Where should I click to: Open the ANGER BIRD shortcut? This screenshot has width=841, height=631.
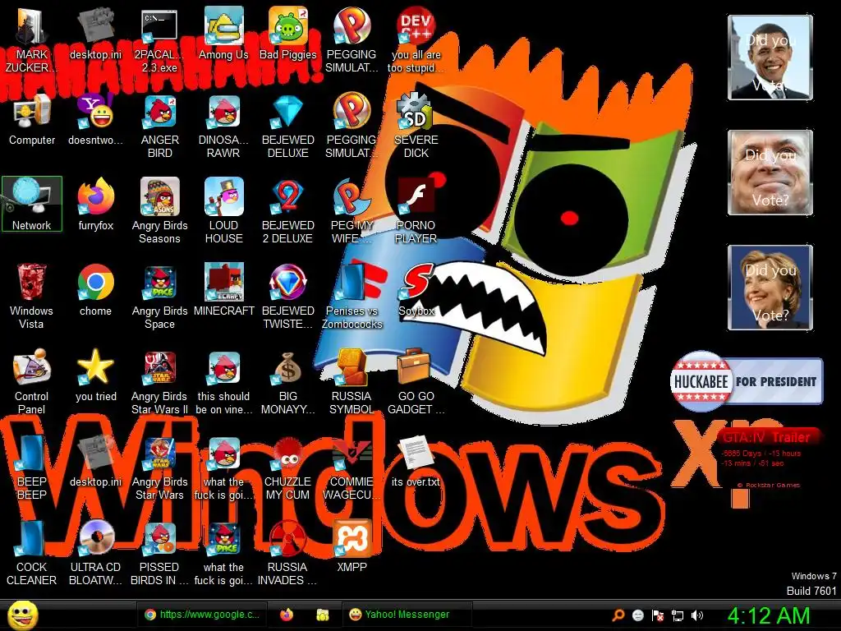[160, 126]
